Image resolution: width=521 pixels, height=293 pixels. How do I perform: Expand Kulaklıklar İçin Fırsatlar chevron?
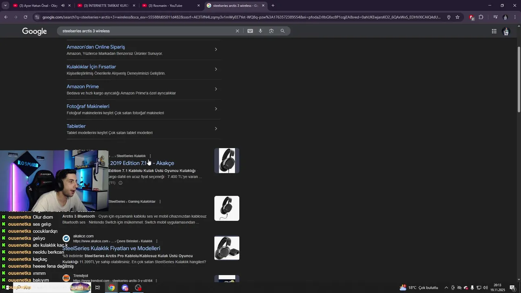[x=216, y=69]
